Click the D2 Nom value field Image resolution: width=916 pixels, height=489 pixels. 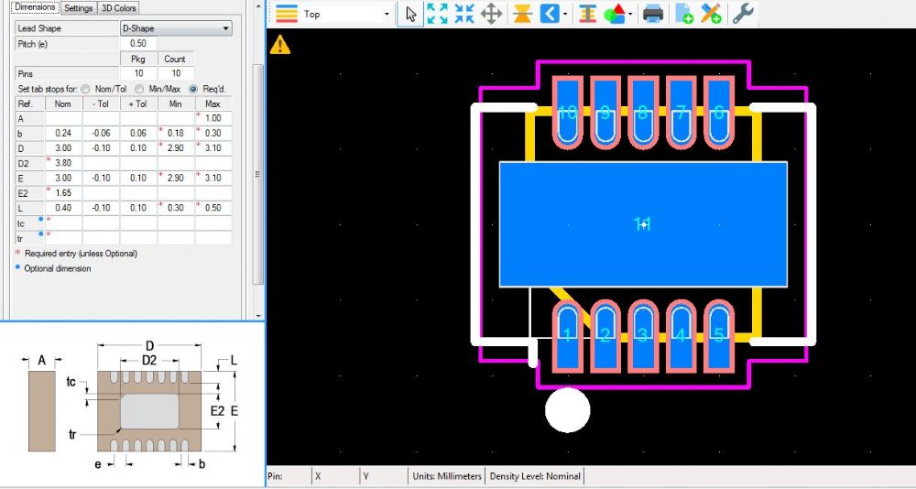[63, 163]
